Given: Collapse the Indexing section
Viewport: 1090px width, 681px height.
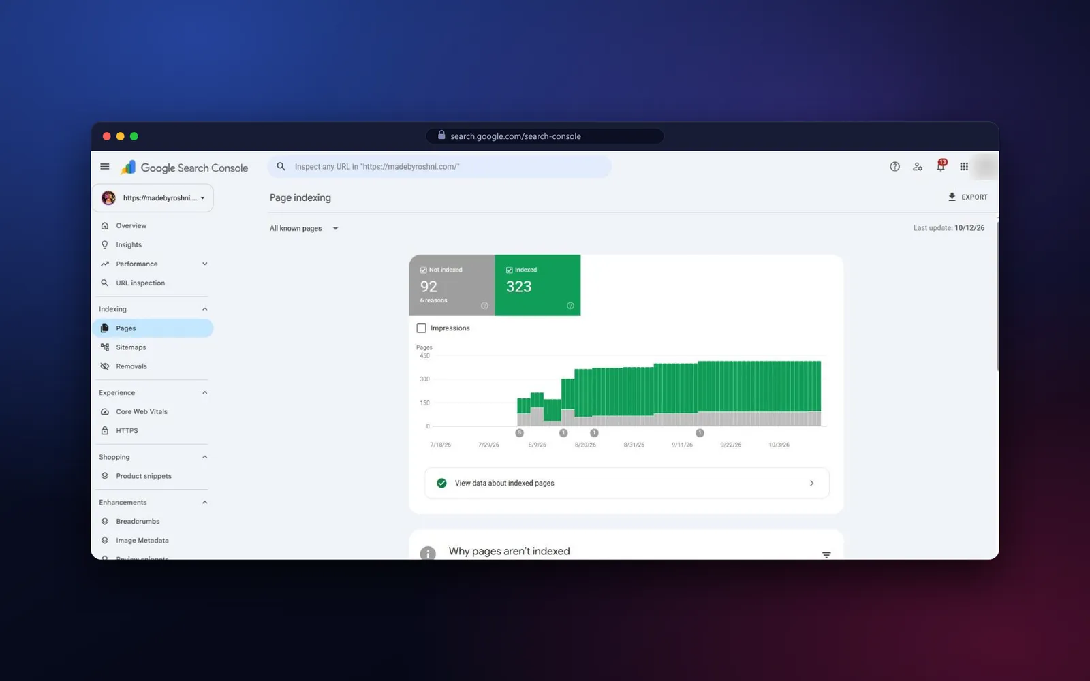Looking at the screenshot, I should coord(204,309).
